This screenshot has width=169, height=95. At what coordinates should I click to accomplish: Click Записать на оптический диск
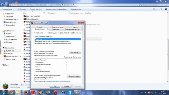coord(57,9)
